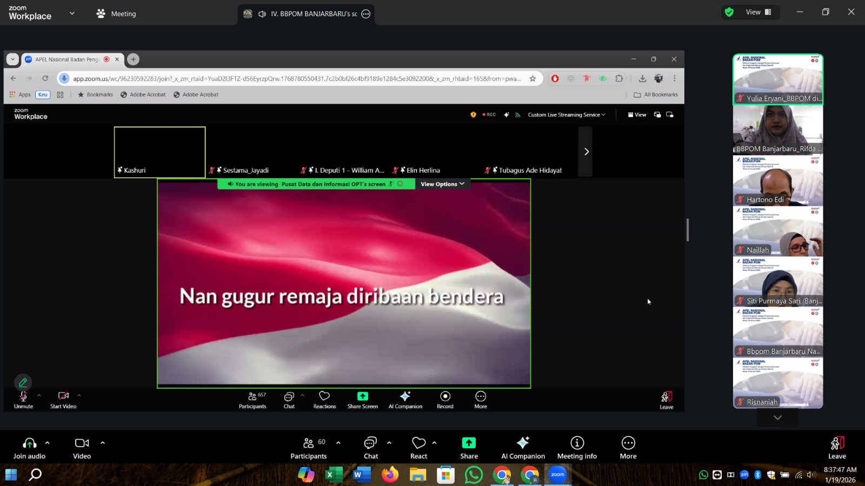The image size is (865, 486).
Task: Open the Participants panel in bottom toolbar
Action: (308, 448)
